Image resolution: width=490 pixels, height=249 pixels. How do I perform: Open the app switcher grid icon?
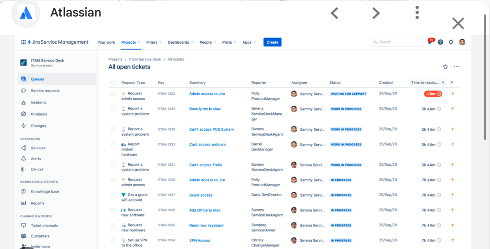click(x=23, y=42)
